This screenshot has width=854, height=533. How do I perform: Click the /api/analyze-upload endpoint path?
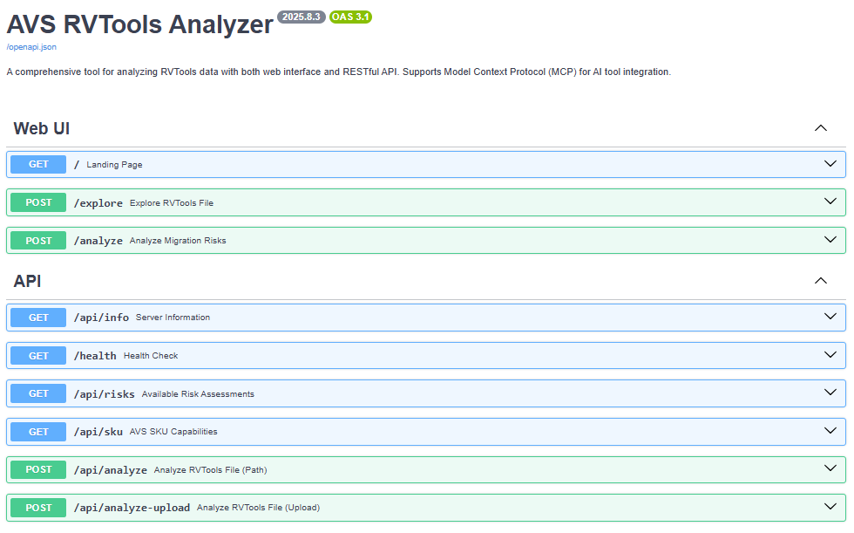point(132,508)
